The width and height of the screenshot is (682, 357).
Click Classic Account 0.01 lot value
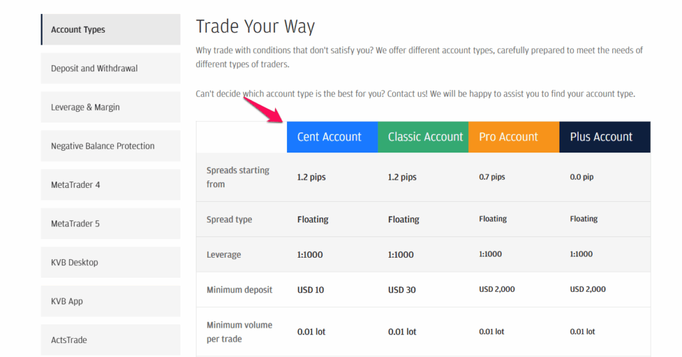pyautogui.click(x=402, y=332)
